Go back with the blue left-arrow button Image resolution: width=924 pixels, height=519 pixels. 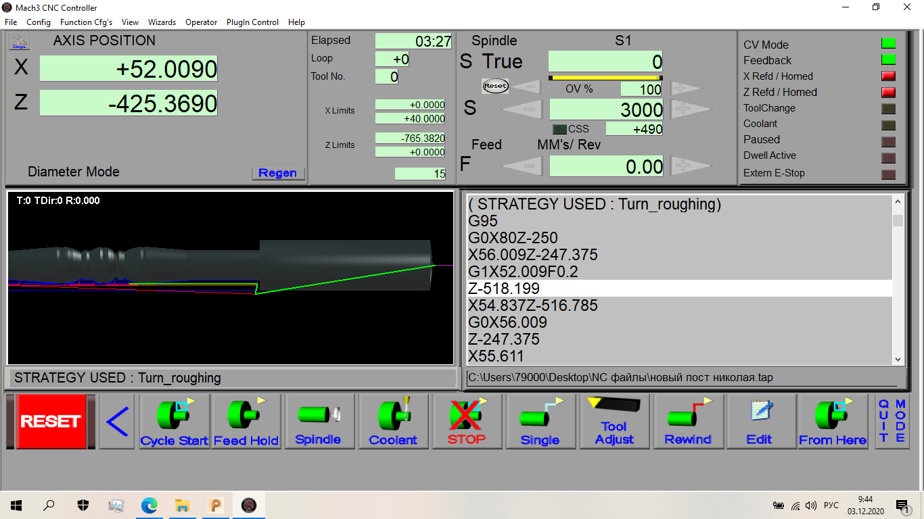pos(117,422)
